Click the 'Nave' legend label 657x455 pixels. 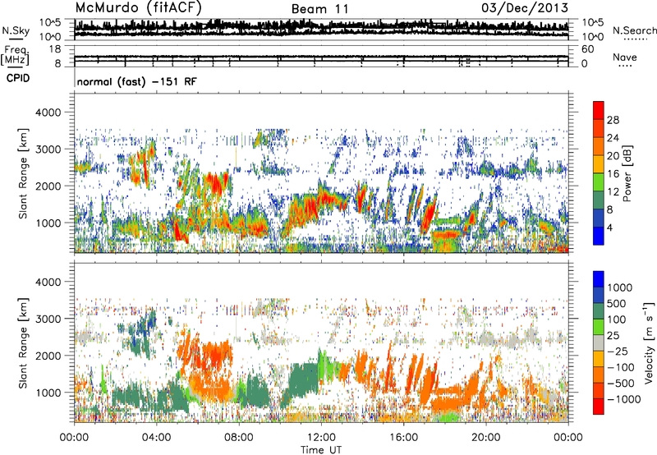point(625,57)
